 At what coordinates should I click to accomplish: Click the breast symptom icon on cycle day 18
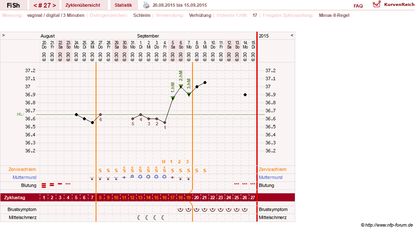(181, 210)
